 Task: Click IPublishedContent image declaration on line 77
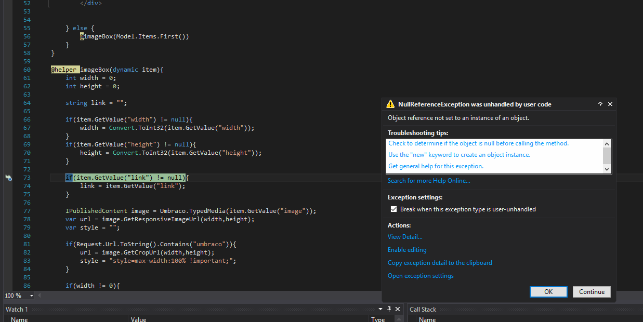pos(191,211)
